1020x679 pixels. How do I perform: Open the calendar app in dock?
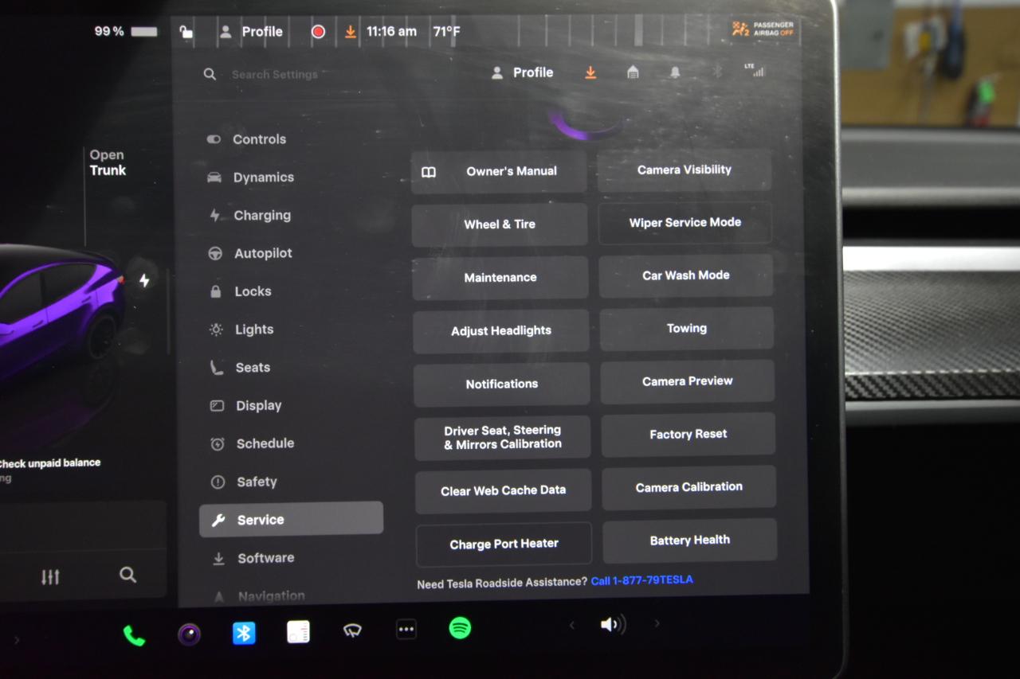pos(298,632)
